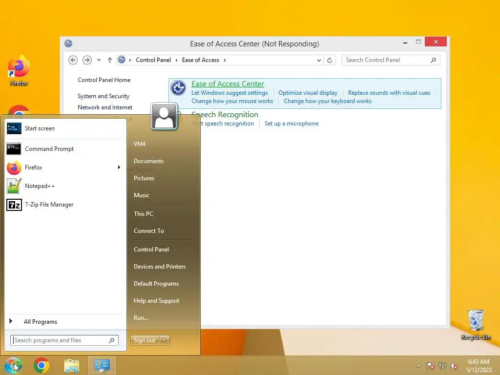This screenshot has width=500, height=375.
Task: Click Let Windows suggest settings
Action: point(229,93)
